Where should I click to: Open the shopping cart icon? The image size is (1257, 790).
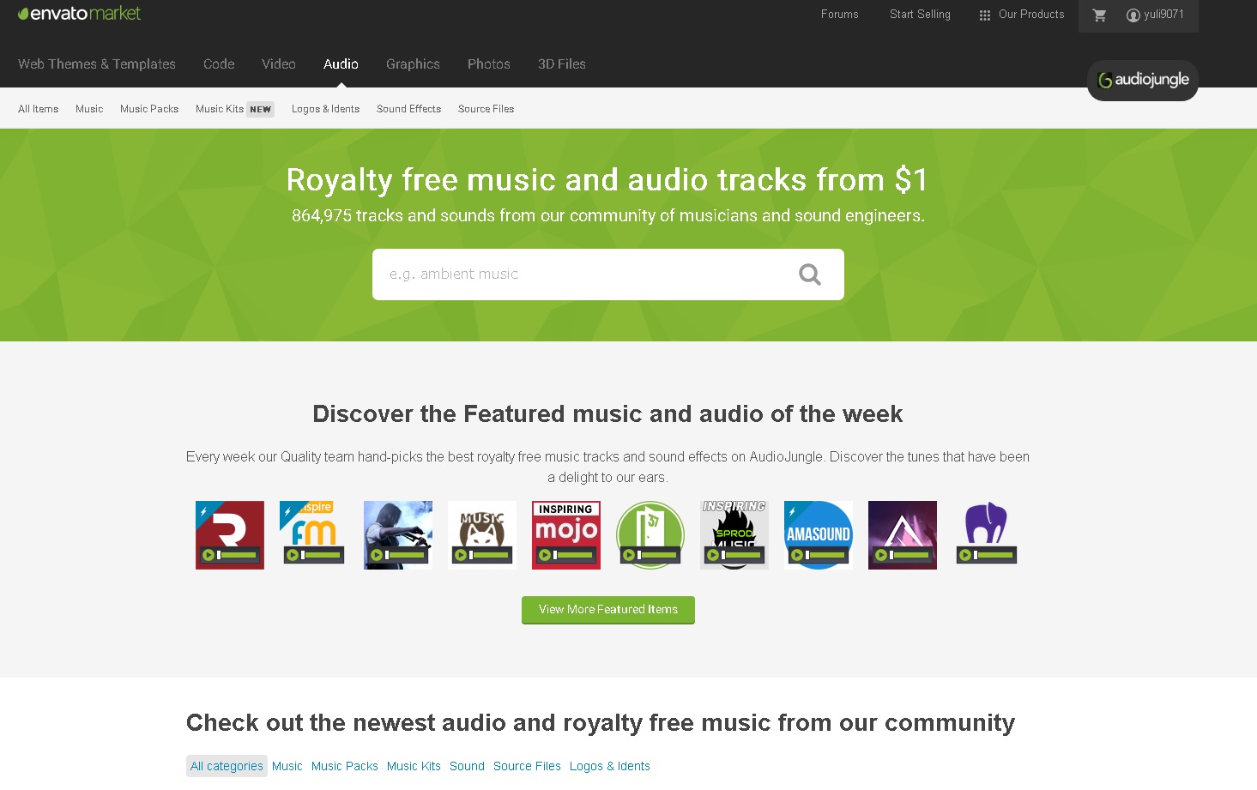click(x=1099, y=15)
